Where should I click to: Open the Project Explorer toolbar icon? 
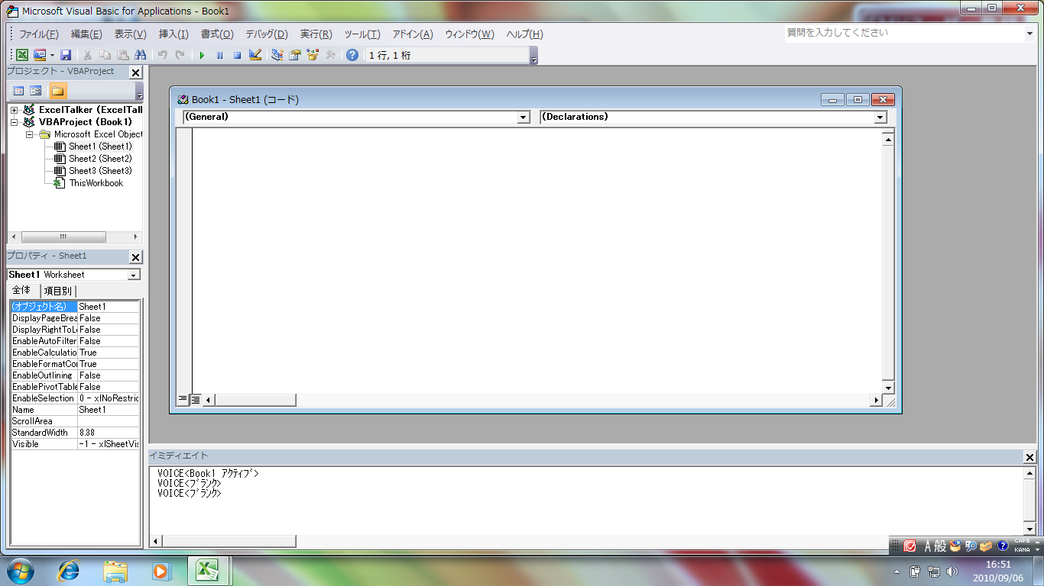tap(277, 55)
